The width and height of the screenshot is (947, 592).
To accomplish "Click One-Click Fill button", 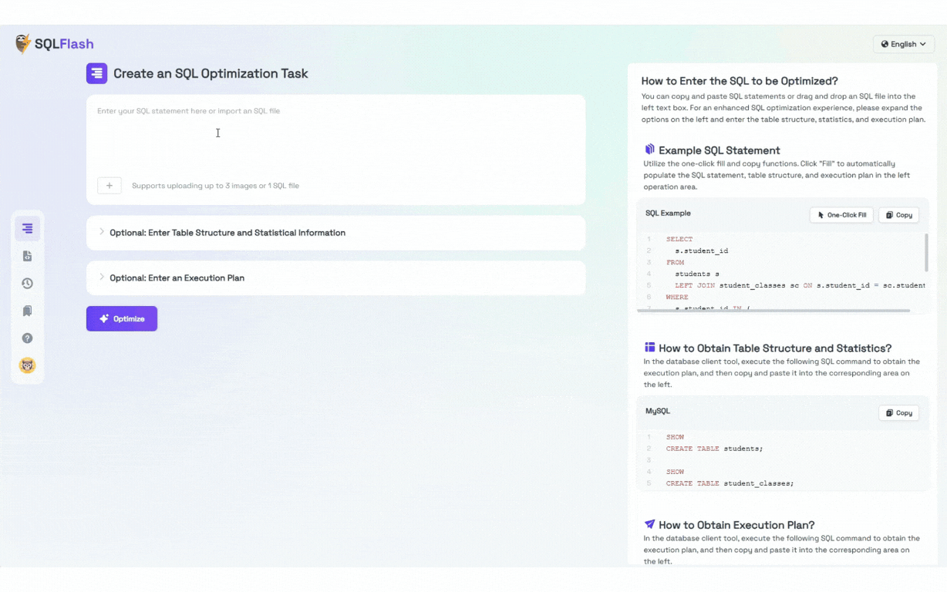I will point(841,215).
